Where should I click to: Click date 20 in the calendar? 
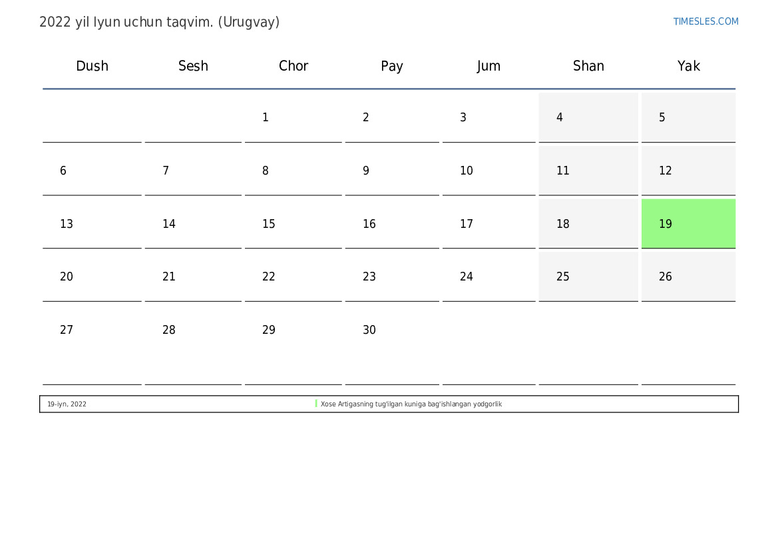[x=67, y=276]
